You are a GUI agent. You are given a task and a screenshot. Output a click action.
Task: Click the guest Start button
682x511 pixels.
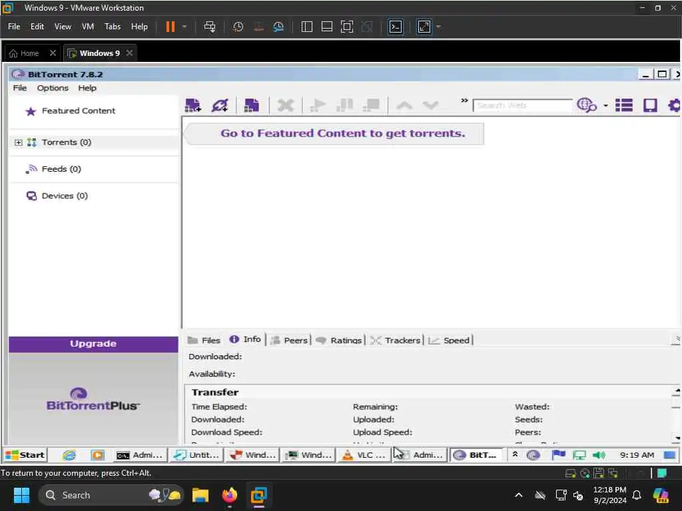(25, 455)
